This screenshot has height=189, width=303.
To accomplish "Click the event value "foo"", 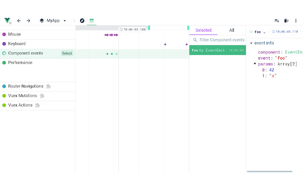I will (x=281, y=58).
